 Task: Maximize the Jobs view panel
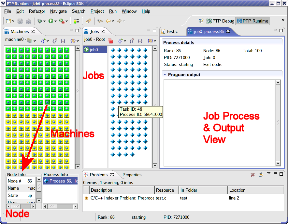pyautogui.click(x=154, y=31)
